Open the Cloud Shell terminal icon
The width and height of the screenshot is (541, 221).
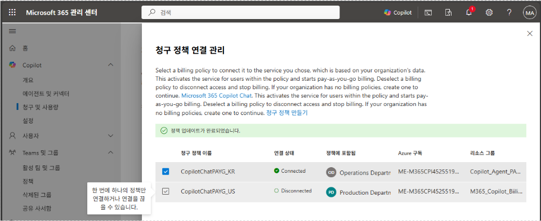(x=428, y=13)
